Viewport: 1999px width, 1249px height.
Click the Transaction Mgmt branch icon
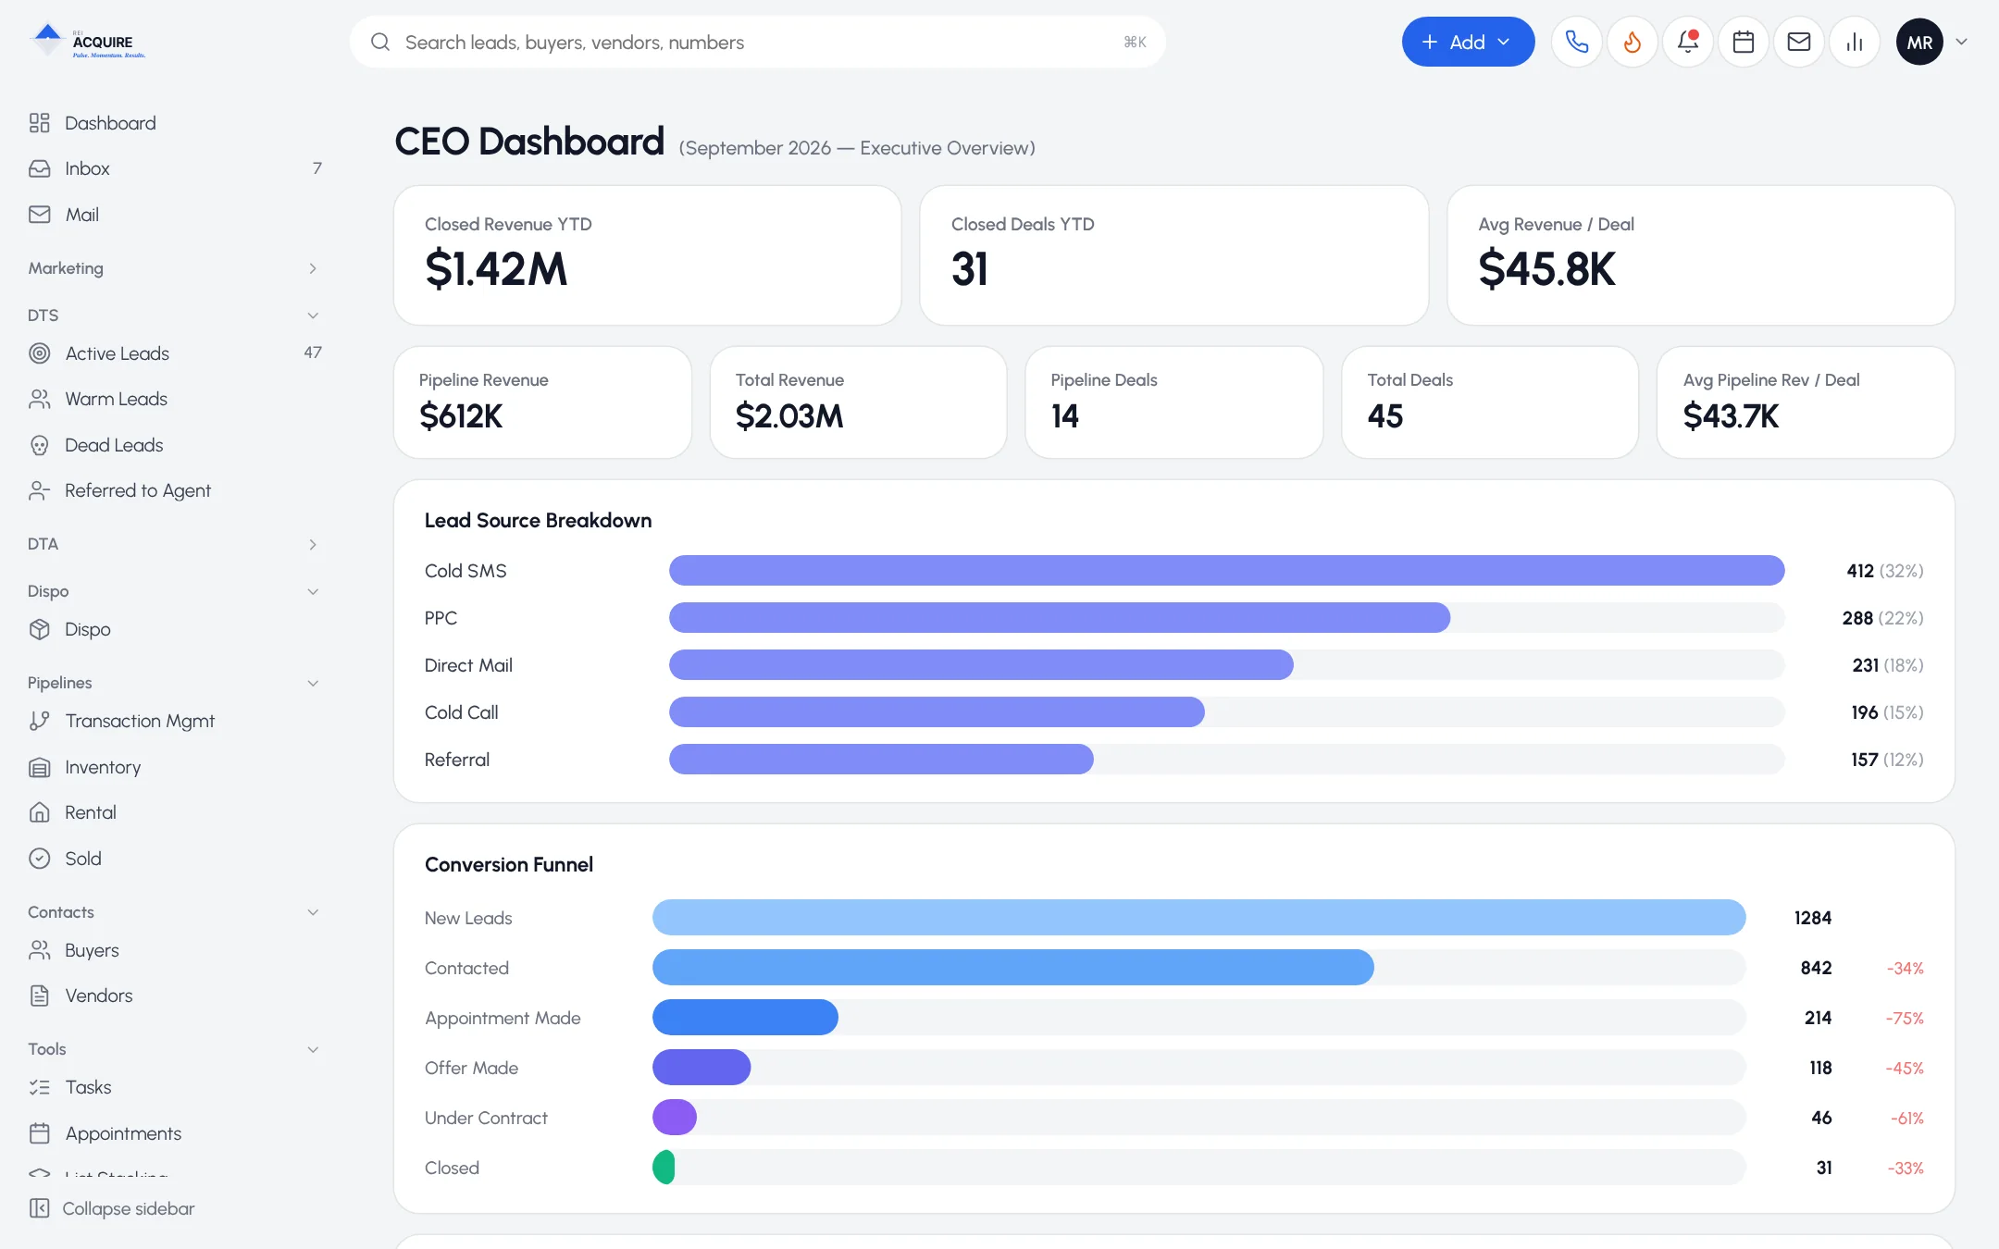(39, 721)
